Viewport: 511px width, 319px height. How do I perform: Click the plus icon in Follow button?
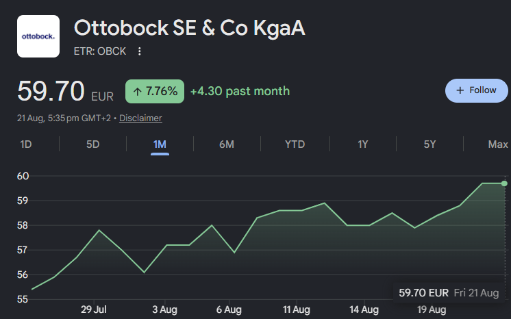(460, 90)
